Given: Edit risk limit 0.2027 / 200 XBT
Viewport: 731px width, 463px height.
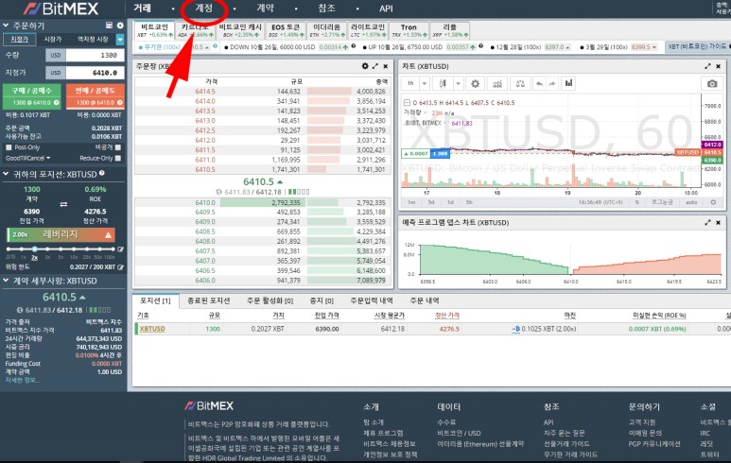Looking at the screenshot, I should (x=121, y=266).
